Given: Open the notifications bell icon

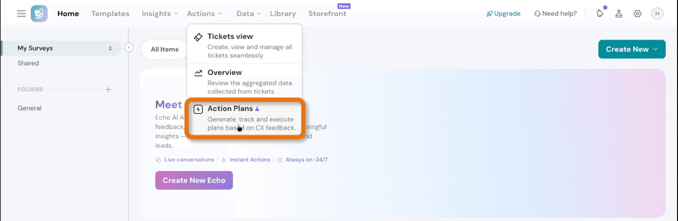Looking at the screenshot, I should 600,14.
